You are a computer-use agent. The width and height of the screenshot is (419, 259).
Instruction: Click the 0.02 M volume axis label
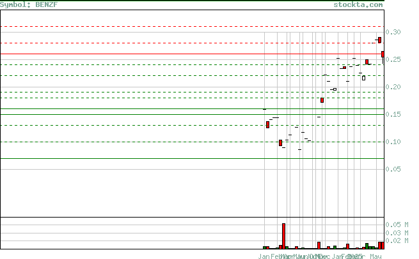[397, 241]
